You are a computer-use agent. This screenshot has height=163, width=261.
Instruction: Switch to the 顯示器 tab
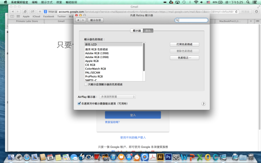point(137,31)
